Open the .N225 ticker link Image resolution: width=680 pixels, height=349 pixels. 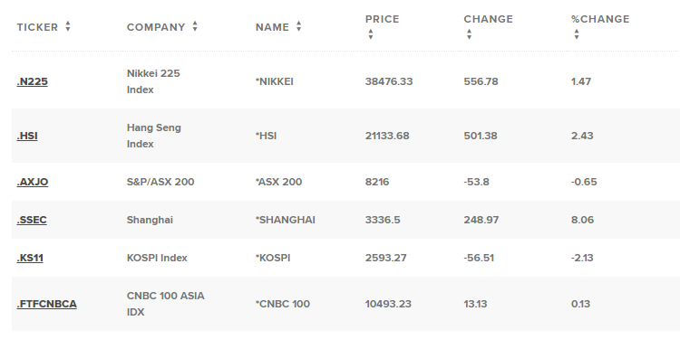tap(32, 81)
